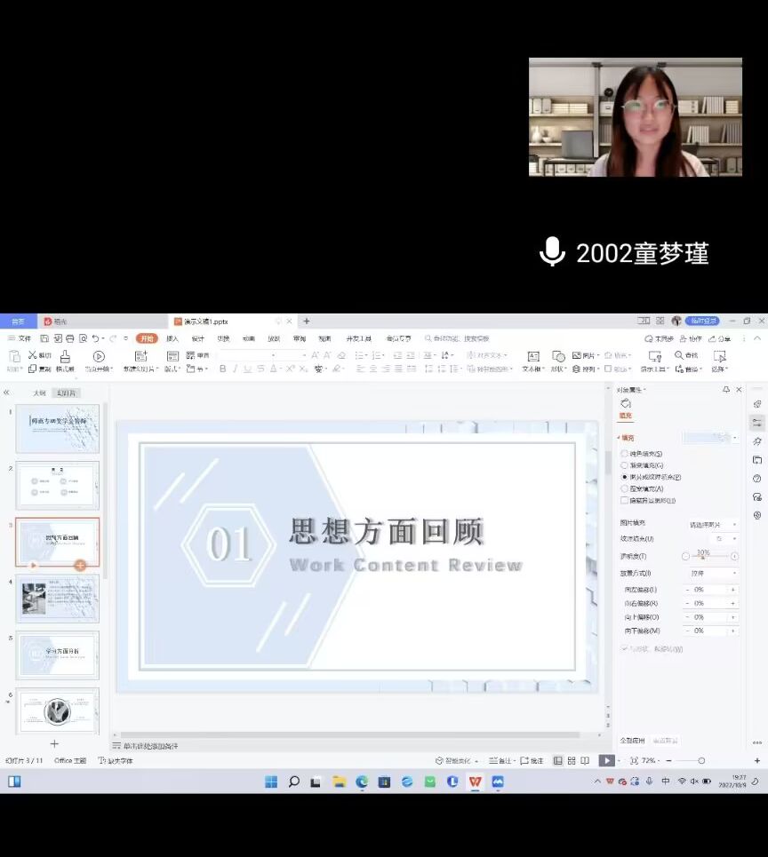
Task: Switch to the Insert ribbon tab
Action: coord(172,338)
